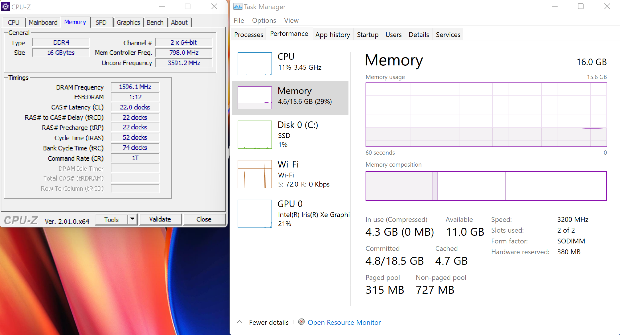
Task: Click the Size field showing 16 GBytes
Action: [x=61, y=53]
